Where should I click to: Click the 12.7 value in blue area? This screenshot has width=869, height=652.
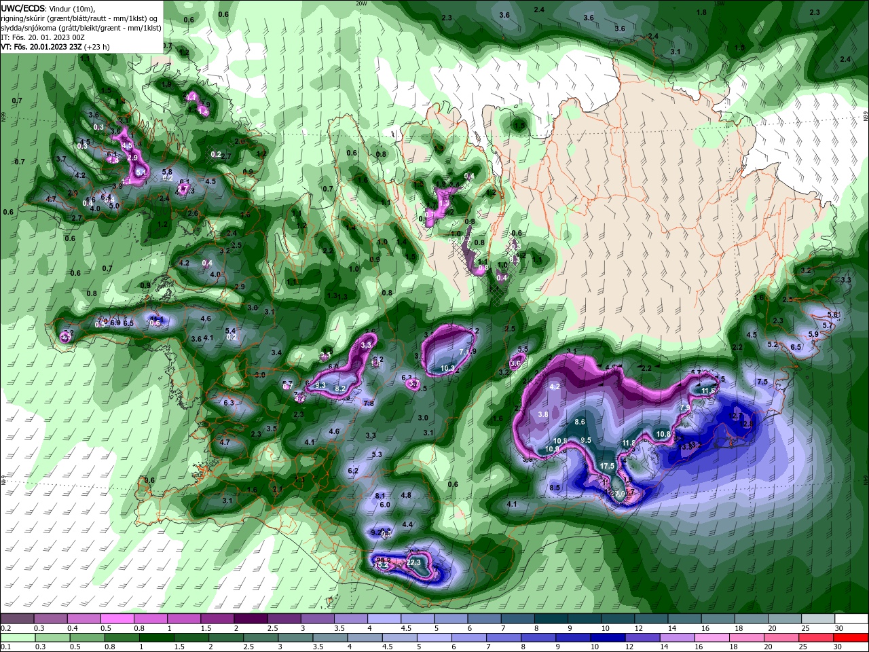[737, 415]
